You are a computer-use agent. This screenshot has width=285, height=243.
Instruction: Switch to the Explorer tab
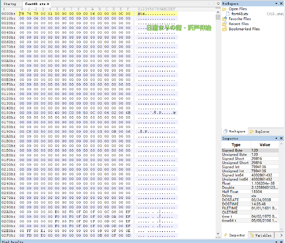tap(260, 132)
